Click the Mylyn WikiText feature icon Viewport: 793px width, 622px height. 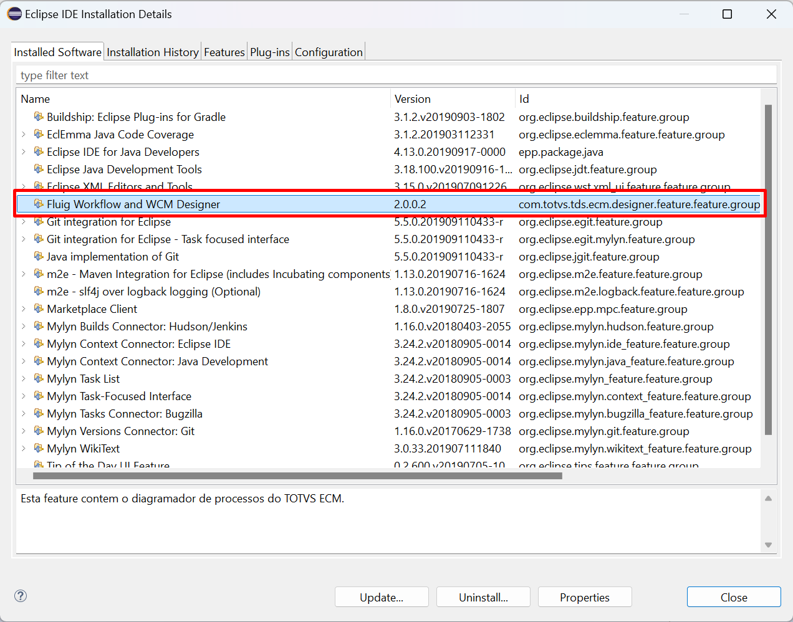tap(39, 448)
